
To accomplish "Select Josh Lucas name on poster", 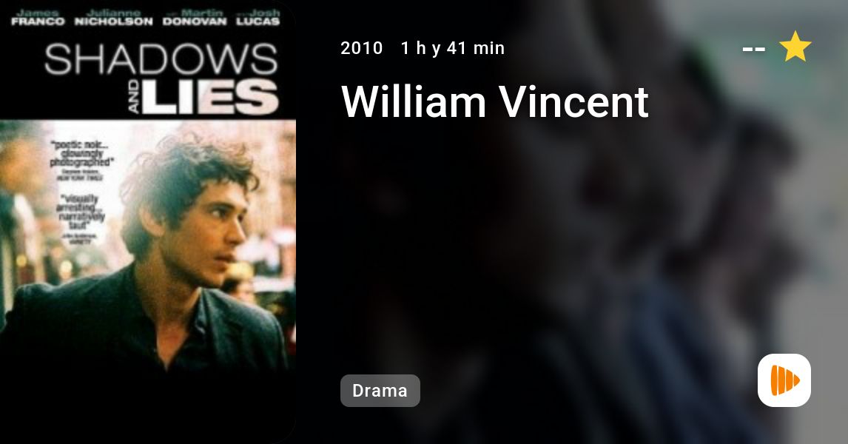I will coord(258,17).
